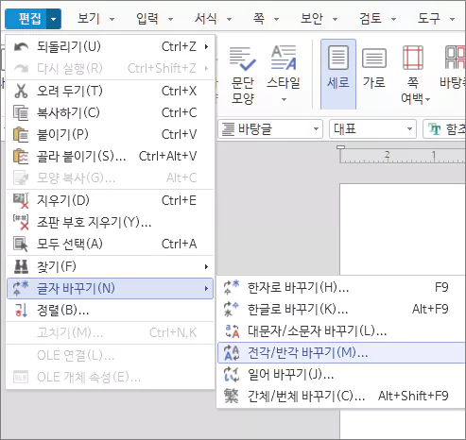Choose 조판 부호 지우기(Y)... entry
This screenshot has height=440, width=466.
click(110, 222)
